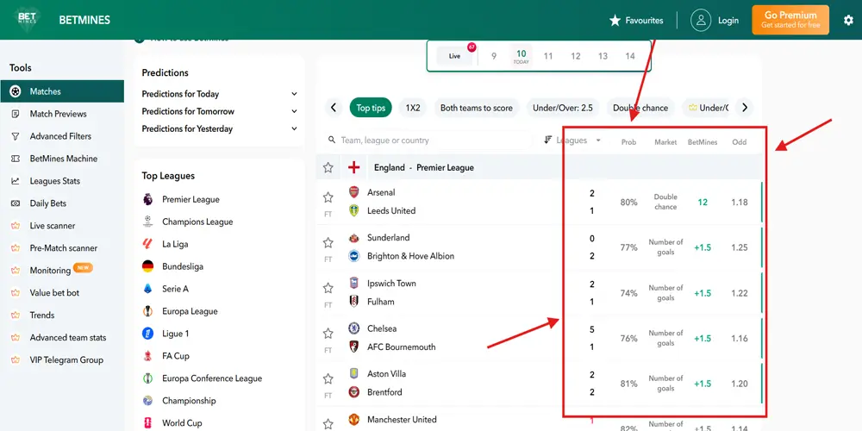Screen dimensions: 862x431
Task: Open Europa Conference League in Top Leagues
Action: (x=212, y=378)
